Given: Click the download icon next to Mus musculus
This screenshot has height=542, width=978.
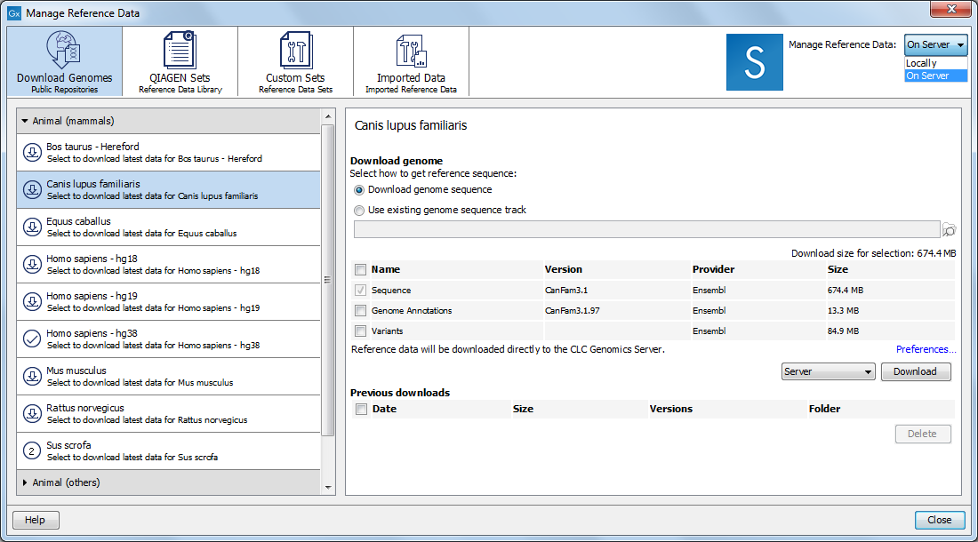Looking at the screenshot, I should (31, 376).
